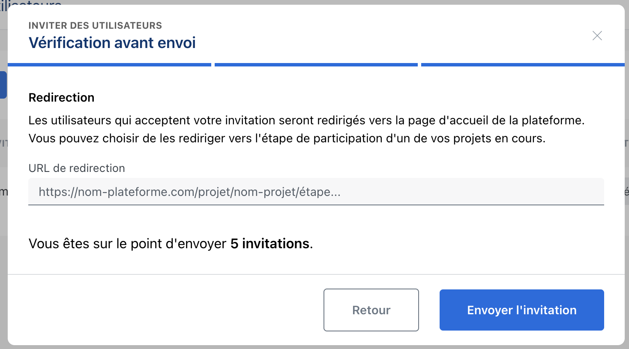The image size is (629, 349).
Task: Click the blank area right of the Redirection heading
Action: (343, 98)
